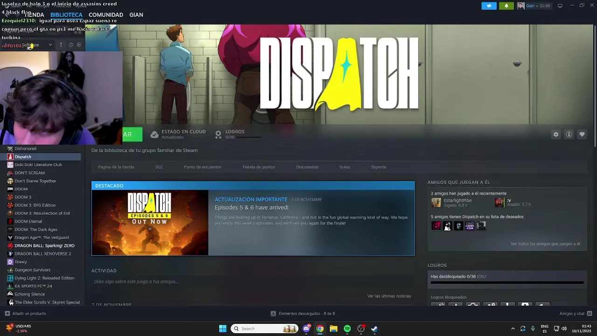597x336 pixels.
Task: Open File Explorer from taskbar
Action: click(333, 329)
